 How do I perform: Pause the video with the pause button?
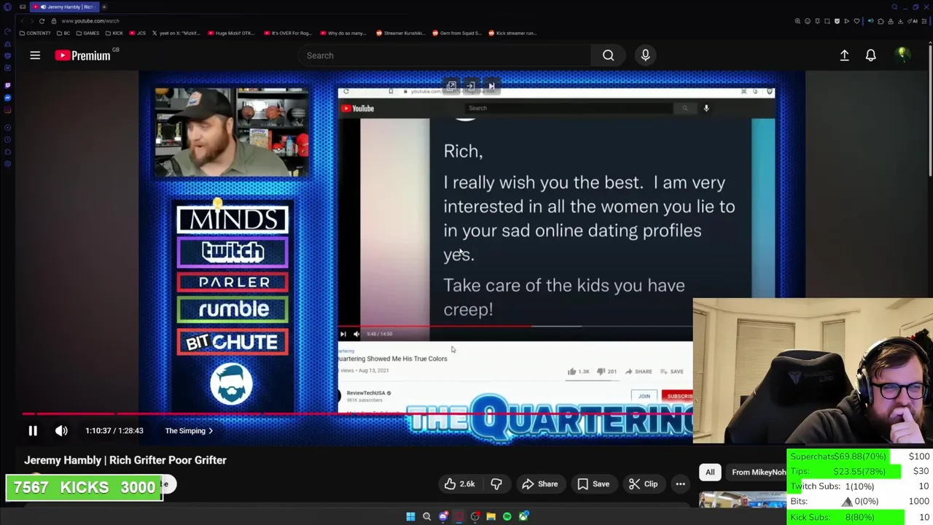33,431
